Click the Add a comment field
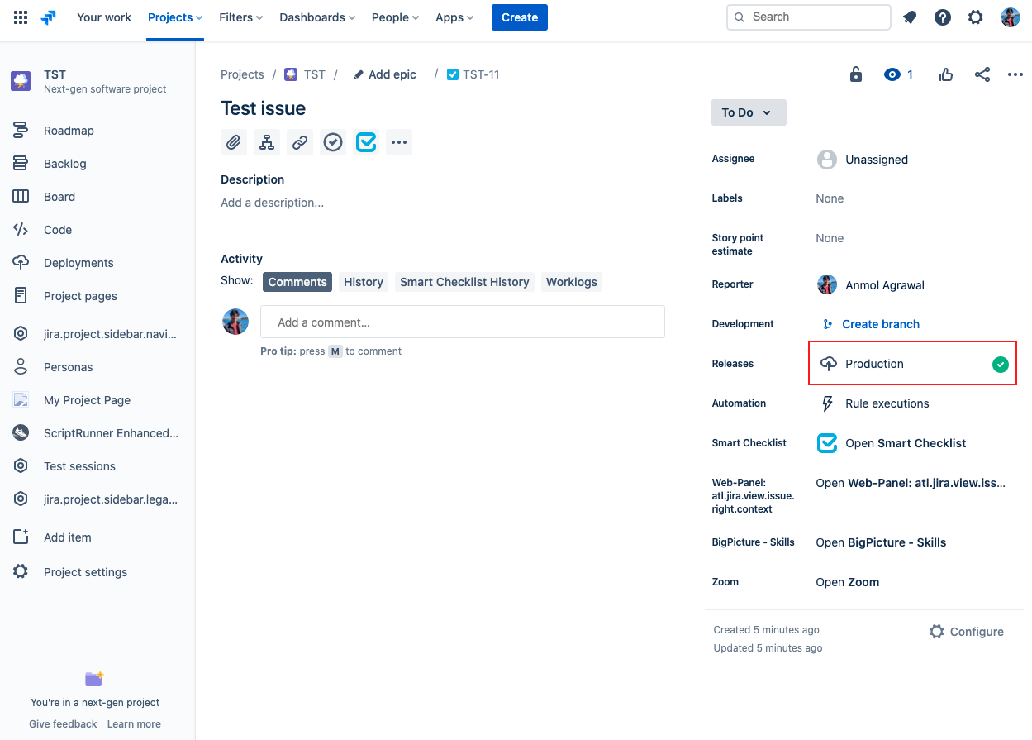The height and width of the screenshot is (740, 1032). click(462, 322)
